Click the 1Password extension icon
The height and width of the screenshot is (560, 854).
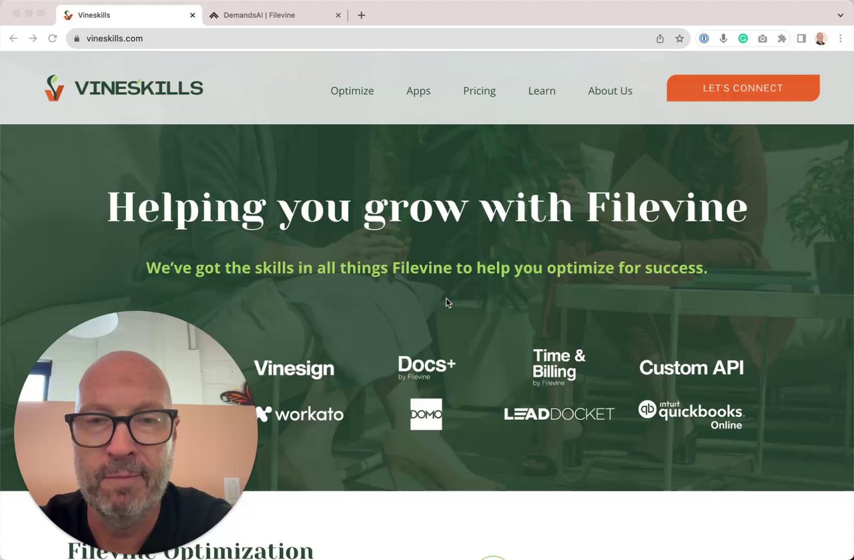(x=704, y=39)
